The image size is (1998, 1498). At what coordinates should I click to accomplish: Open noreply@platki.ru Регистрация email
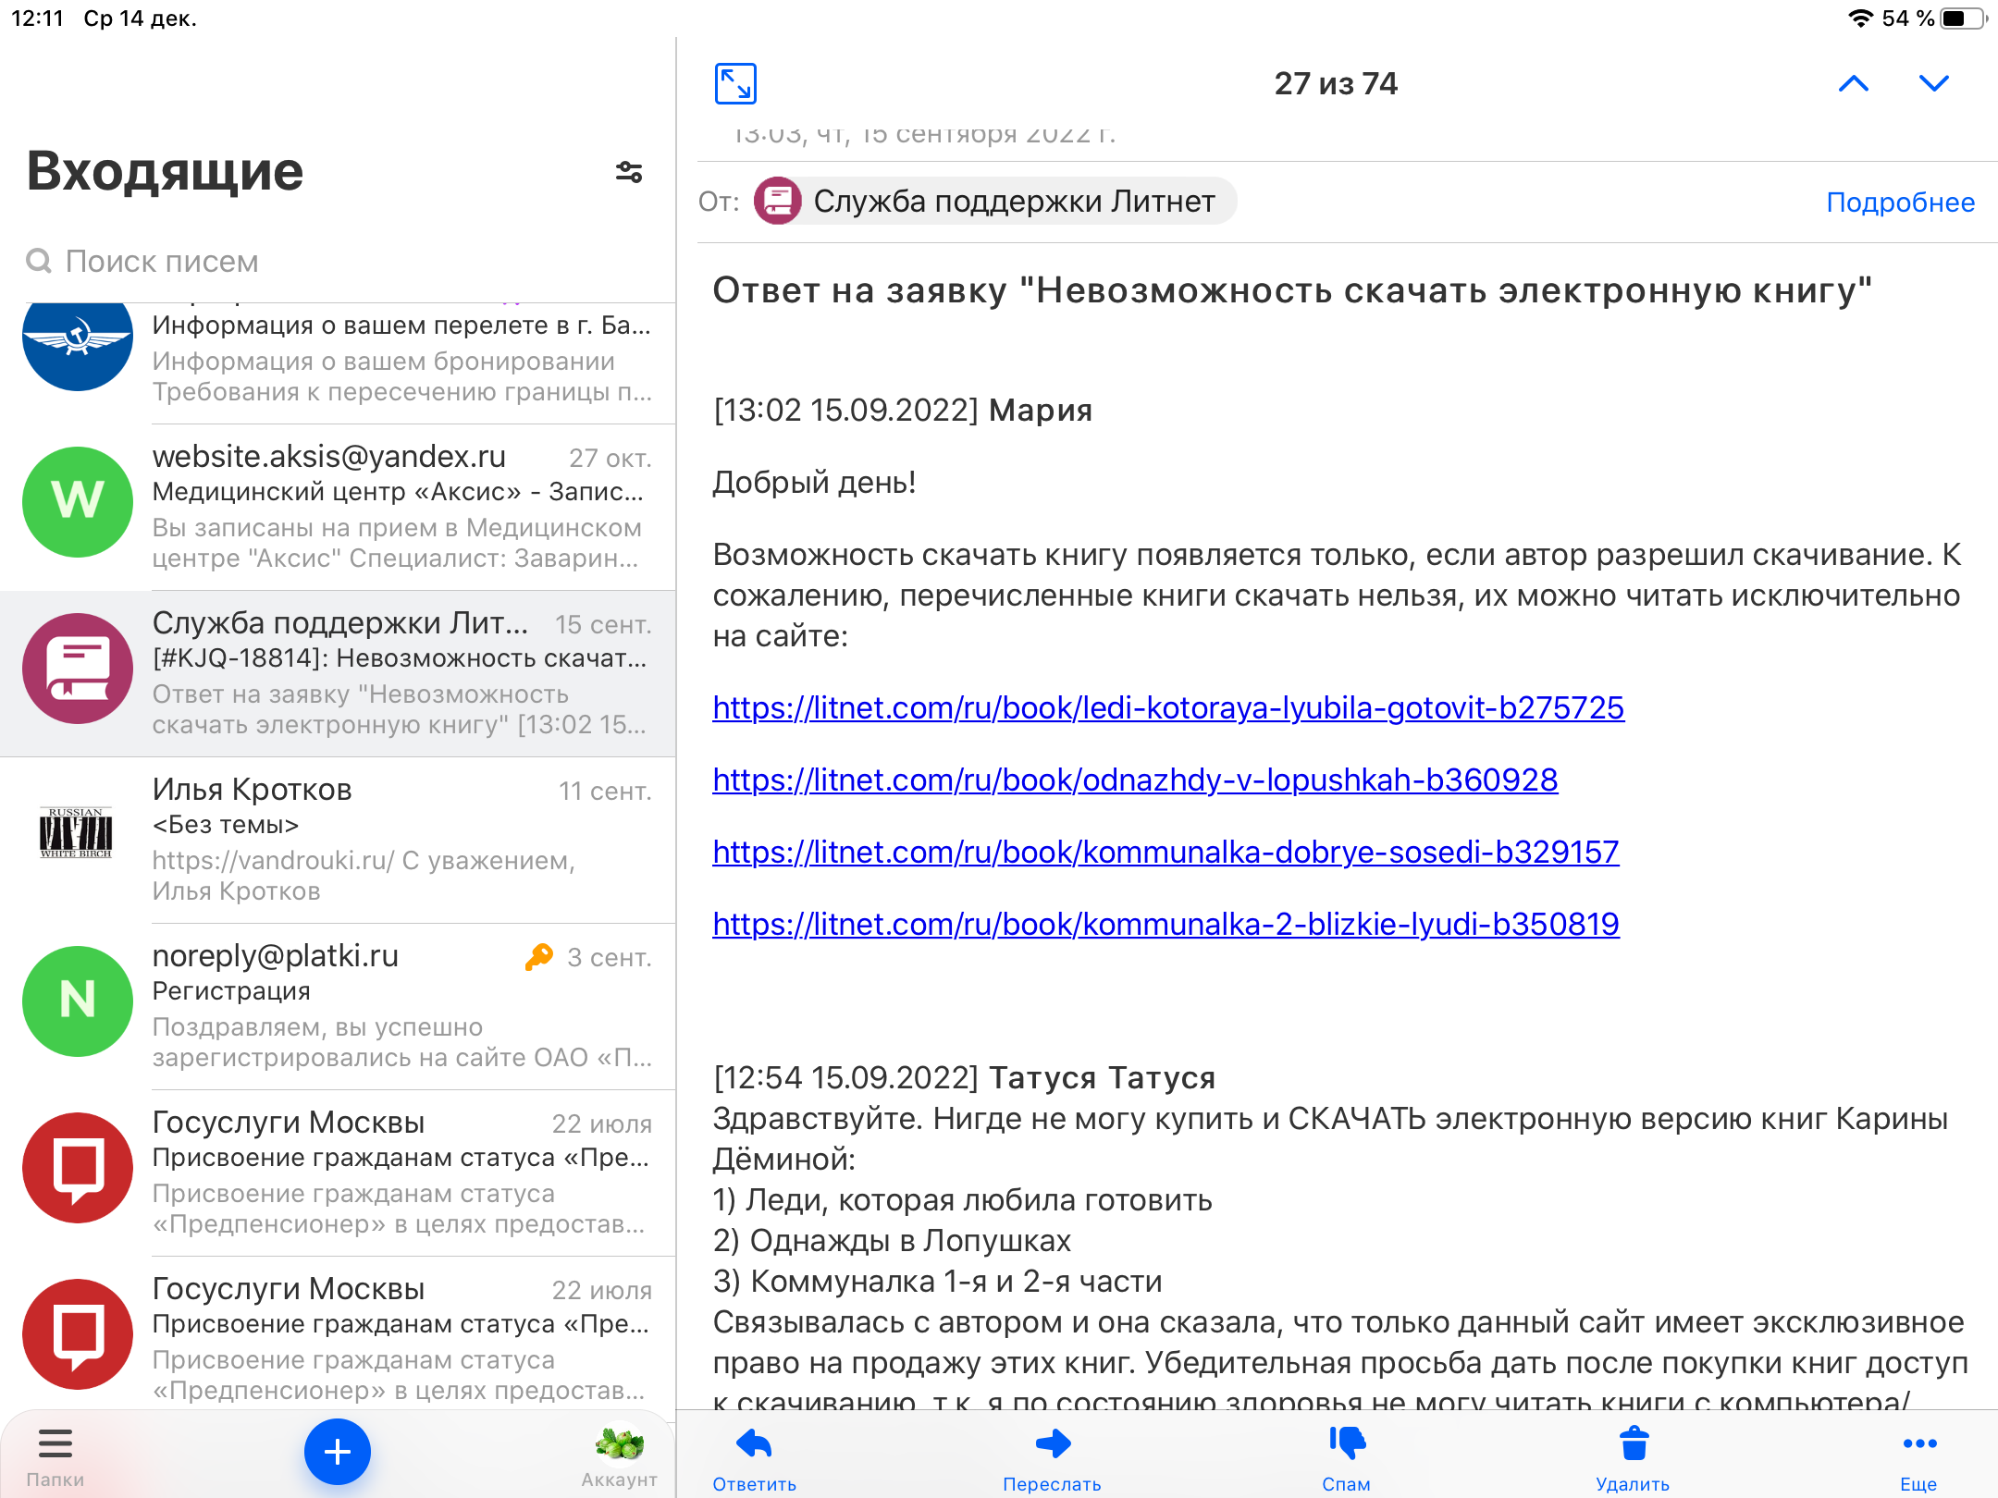point(400,1006)
